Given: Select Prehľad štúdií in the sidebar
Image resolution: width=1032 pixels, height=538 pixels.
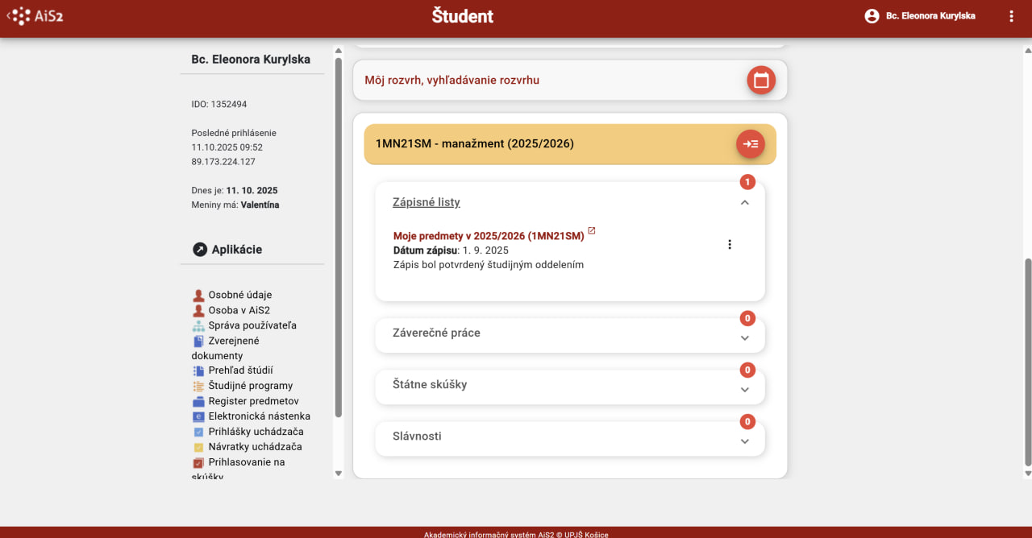Looking at the screenshot, I should click(x=240, y=370).
